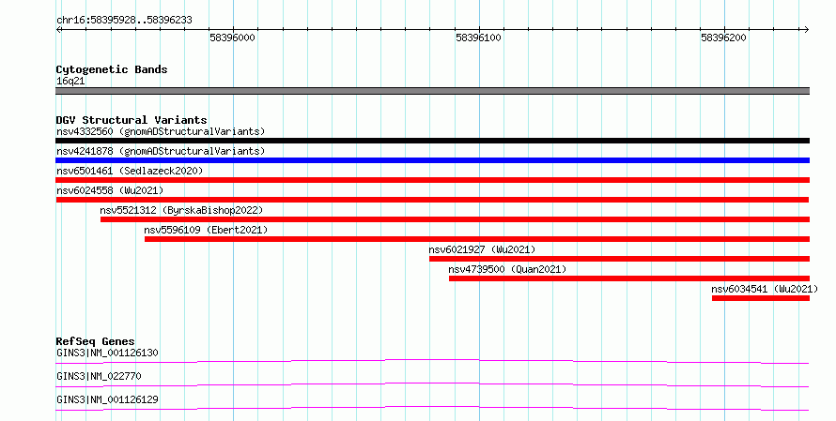
Task: Click the left arrow on the ruler
Action: [x=58, y=30]
